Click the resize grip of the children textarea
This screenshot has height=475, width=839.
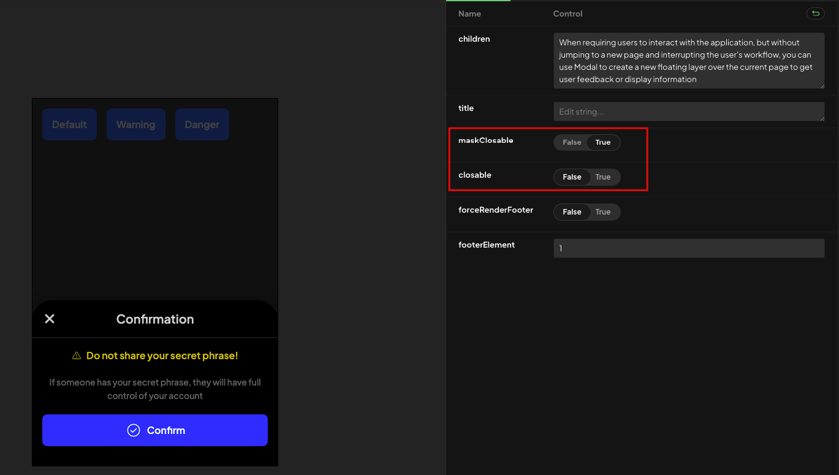pyautogui.click(x=823, y=85)
